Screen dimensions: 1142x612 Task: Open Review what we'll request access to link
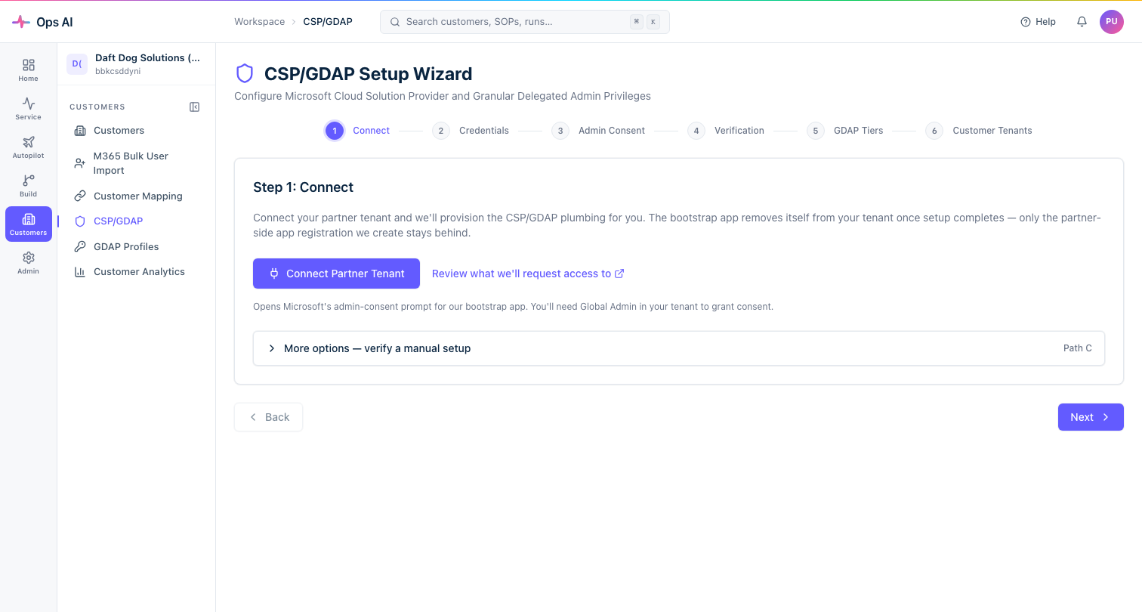click(x=528, y=274)
